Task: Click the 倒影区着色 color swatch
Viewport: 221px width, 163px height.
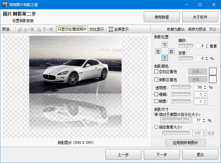Action: pos(213,79)
